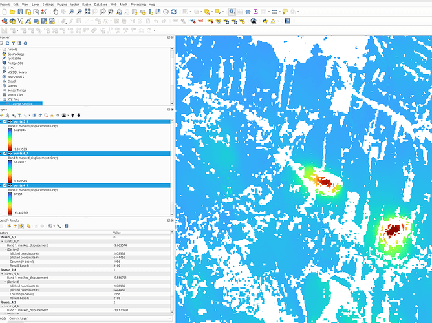432x323 pixels.
Task: Hide the bursts_4_9 layer
Action: click(x=6, y=185)
